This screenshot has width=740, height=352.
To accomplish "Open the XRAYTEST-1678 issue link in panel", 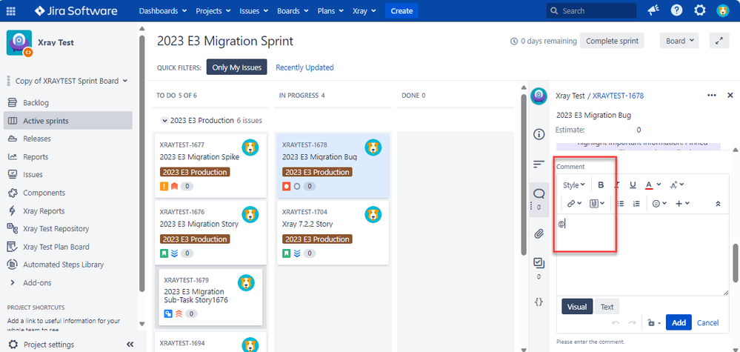I will (x=618, y=96).
